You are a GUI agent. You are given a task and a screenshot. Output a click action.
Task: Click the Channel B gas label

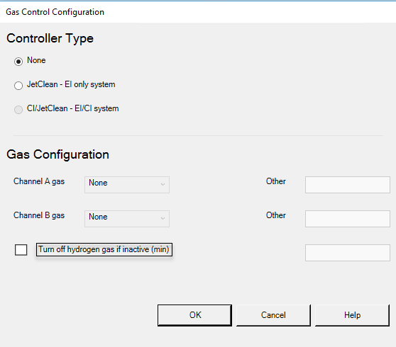point(39,215)
